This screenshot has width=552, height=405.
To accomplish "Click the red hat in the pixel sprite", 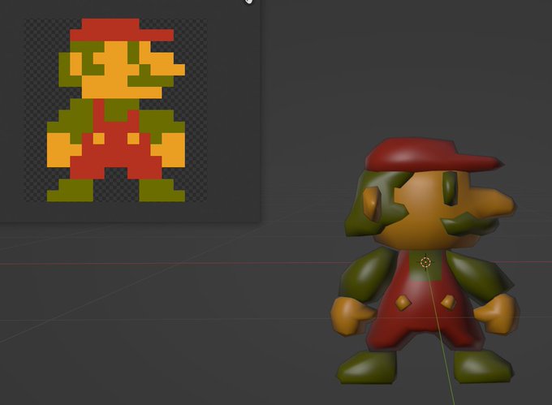I will coord(120,31).
